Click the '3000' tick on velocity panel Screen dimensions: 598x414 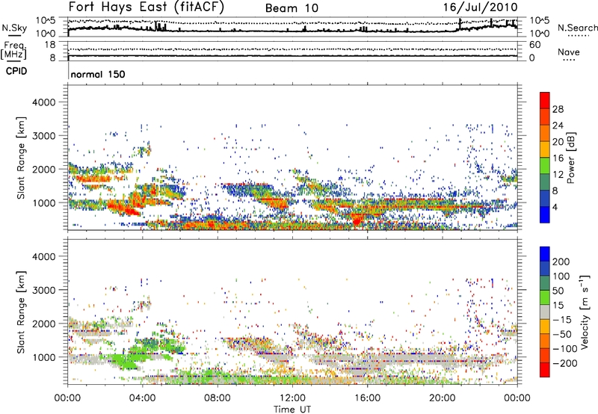point(44,290)
